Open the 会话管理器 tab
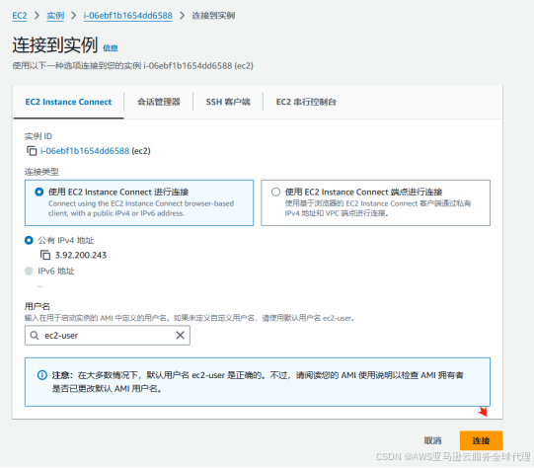534x468 pixels. [x=159, y=102]
